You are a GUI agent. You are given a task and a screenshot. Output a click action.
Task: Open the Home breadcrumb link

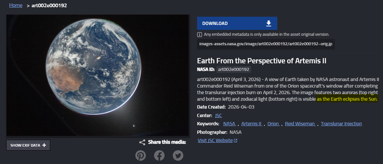click(16, 5)
